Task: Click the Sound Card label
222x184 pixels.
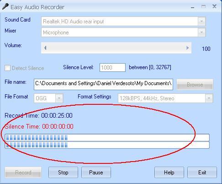Action: pos(17,20)
